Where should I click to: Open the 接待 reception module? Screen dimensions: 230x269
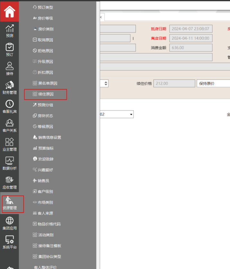coord(9,69)
